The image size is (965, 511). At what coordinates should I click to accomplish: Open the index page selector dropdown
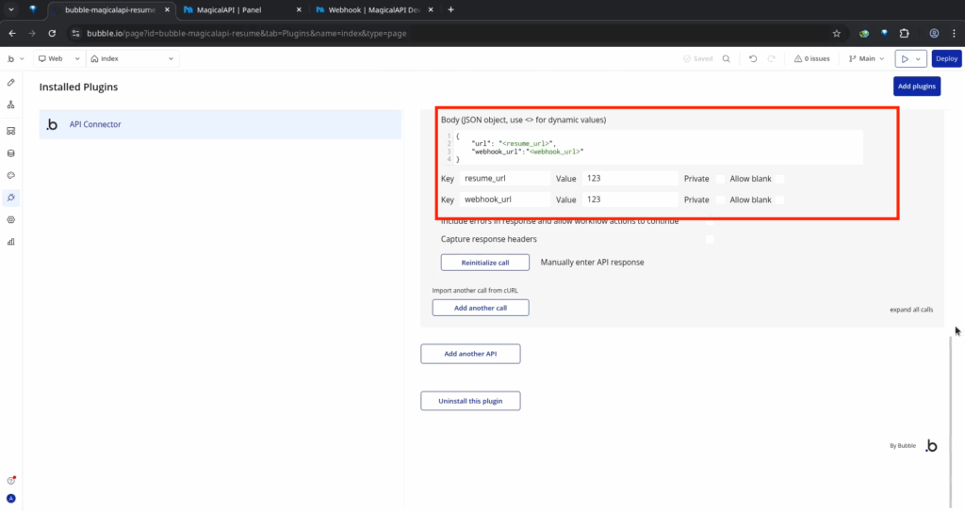pos(132,58)
